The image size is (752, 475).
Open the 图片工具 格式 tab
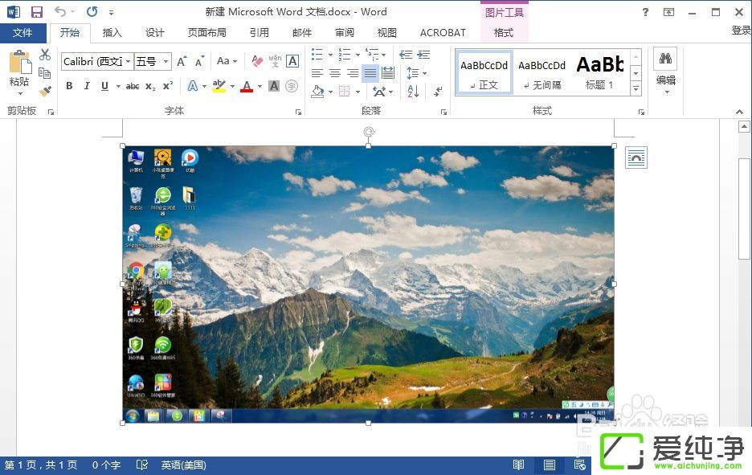tap(504, 33)
